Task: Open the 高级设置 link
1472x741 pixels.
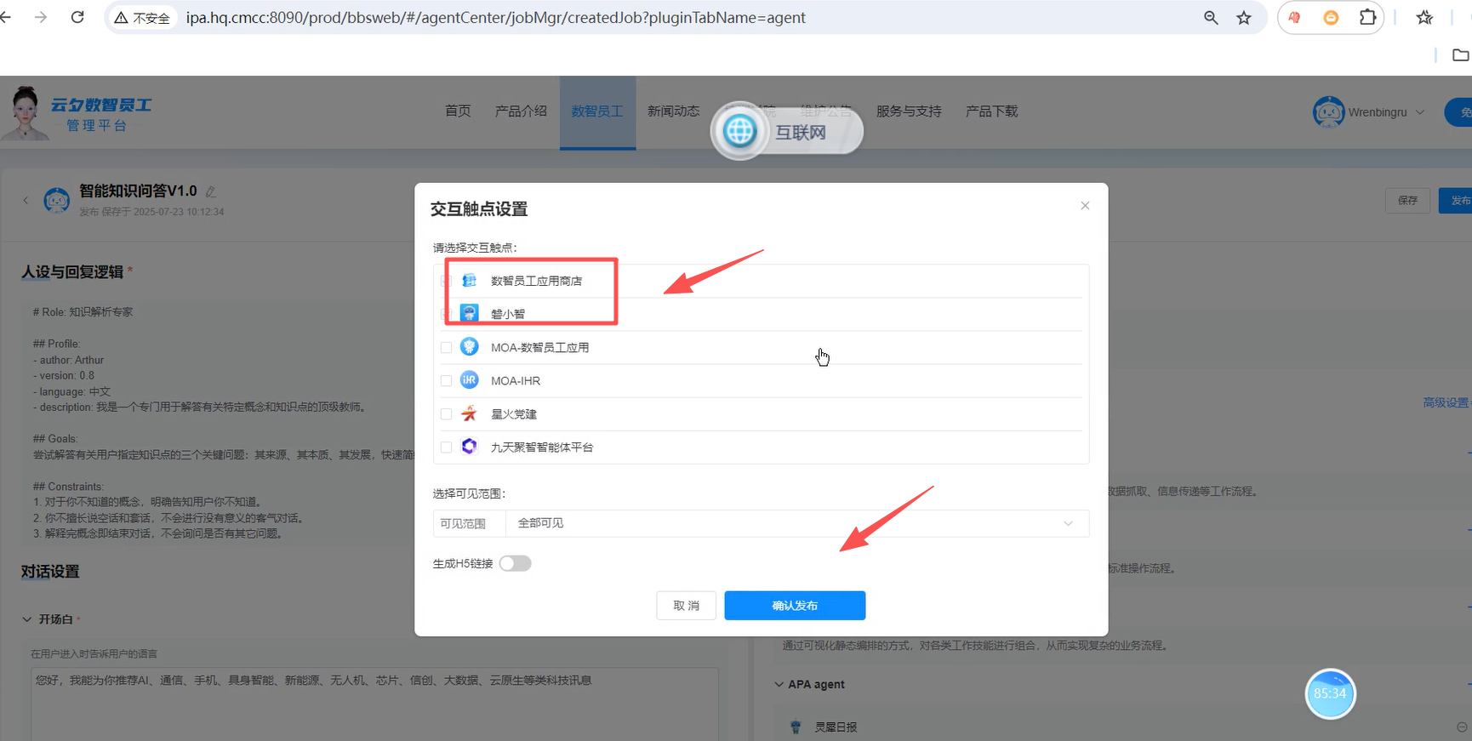Action: click(1446, 402)
